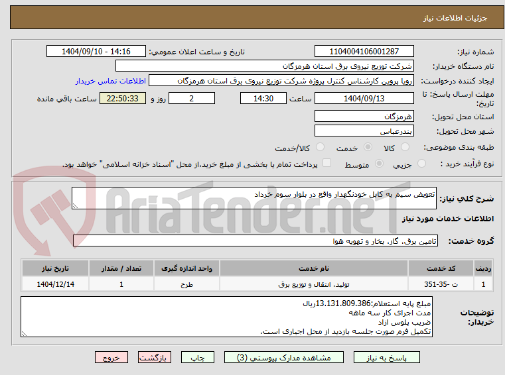Open مشاهده مدارک پیوستی (3) attachments
This screenshot has width=505, height=375.
coord(284,357)
